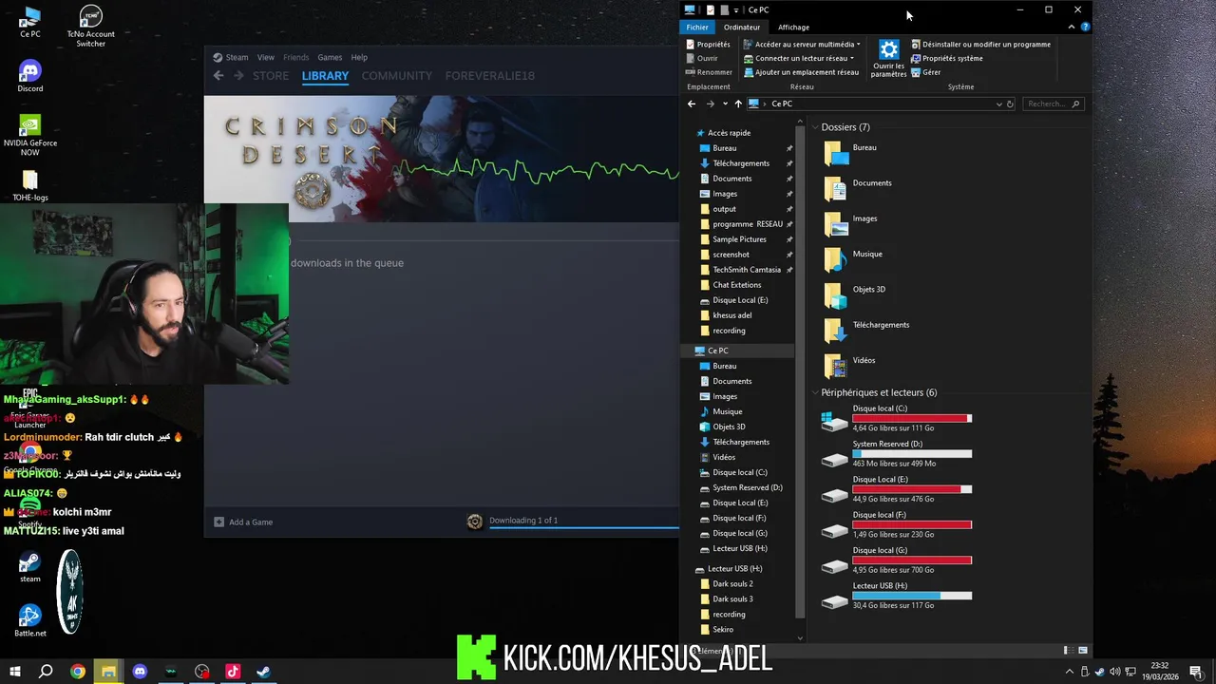Open the Steam COMMUNITY section
The image size is (1216, 684).
(x=397, y=76)
